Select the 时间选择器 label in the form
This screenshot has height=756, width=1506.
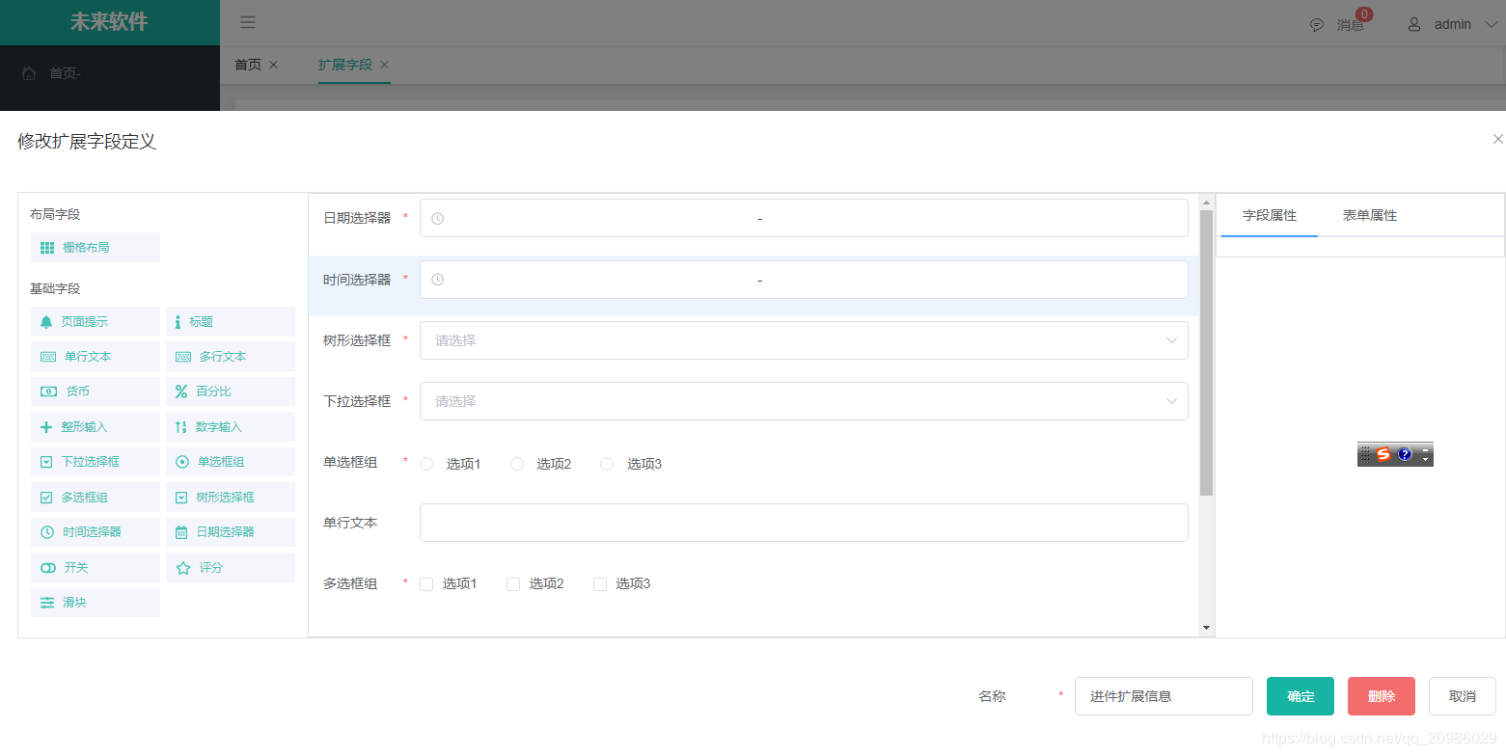[x=357, y=280]
